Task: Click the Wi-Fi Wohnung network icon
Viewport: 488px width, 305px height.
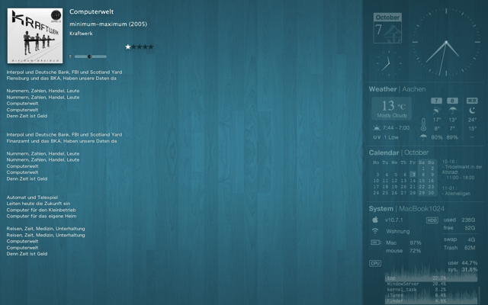Action: 374,231
